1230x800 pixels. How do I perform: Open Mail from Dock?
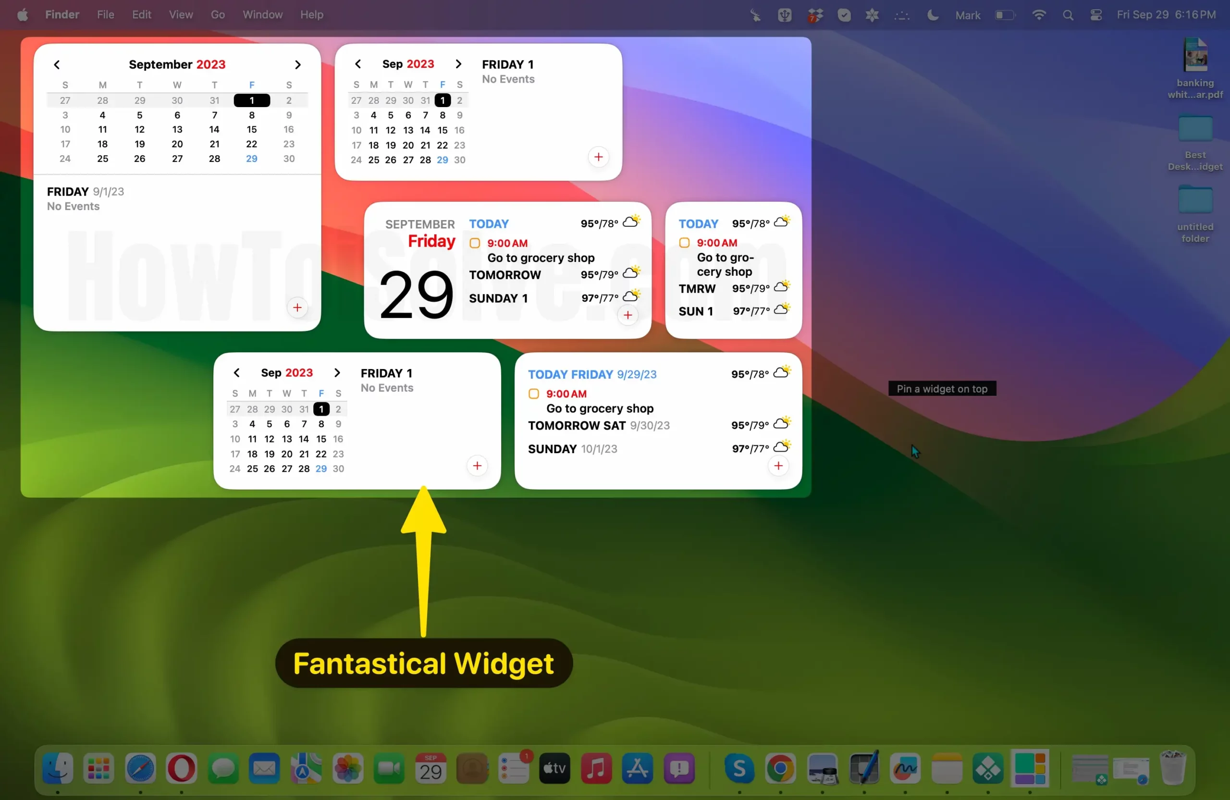click(265, 768)
